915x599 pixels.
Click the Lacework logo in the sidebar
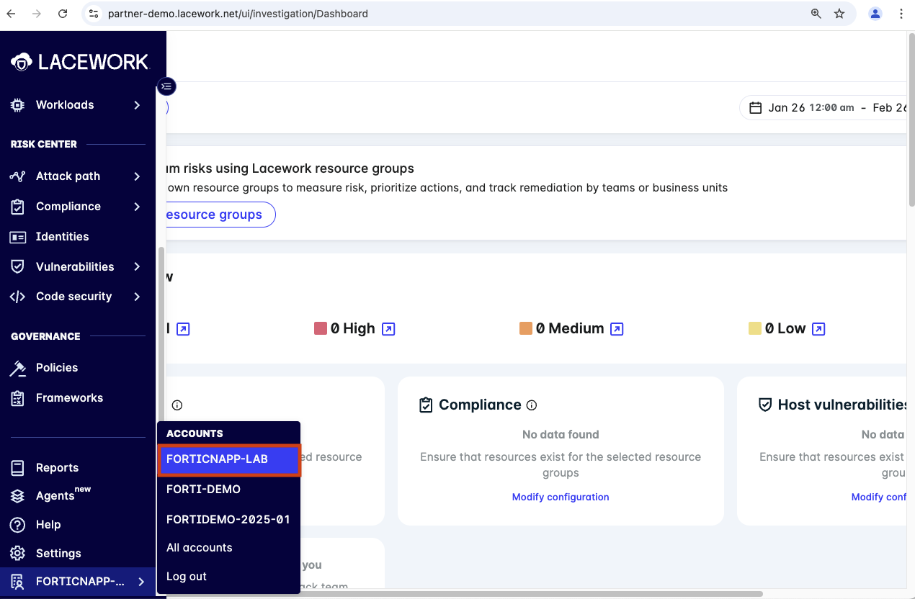(x=79, y=63)
